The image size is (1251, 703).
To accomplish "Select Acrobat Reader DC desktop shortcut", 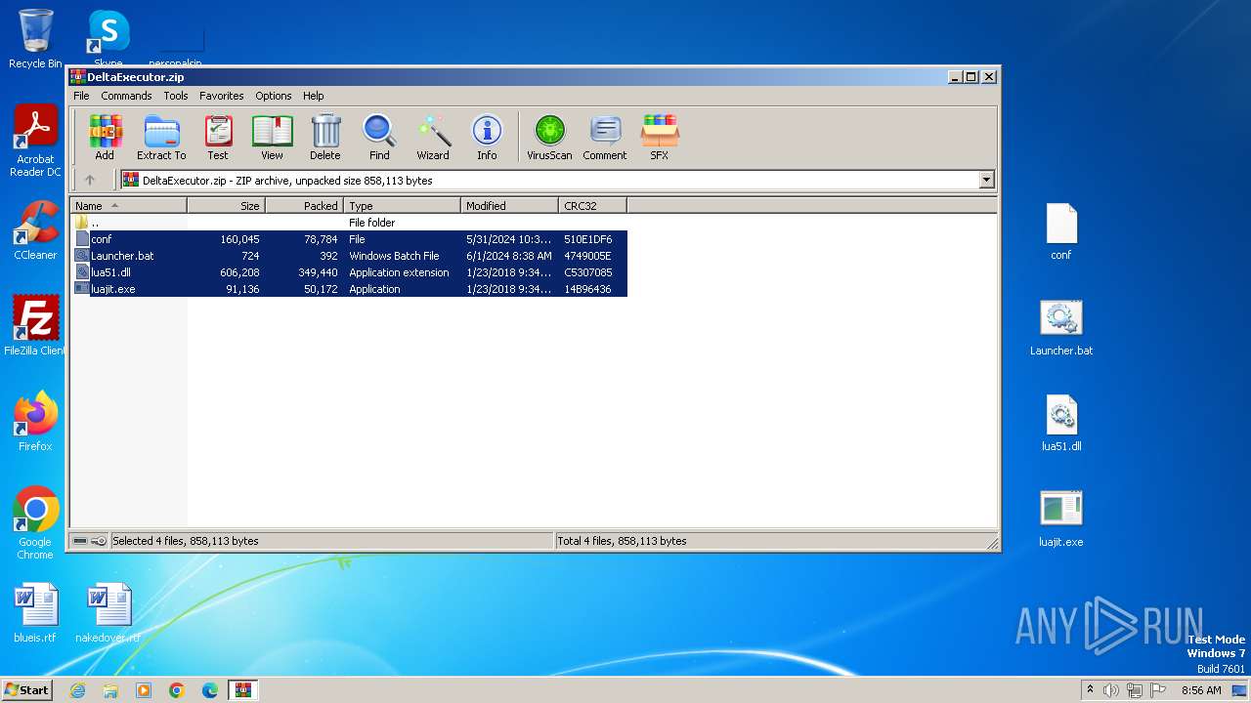I will click(x=35, y=141).
